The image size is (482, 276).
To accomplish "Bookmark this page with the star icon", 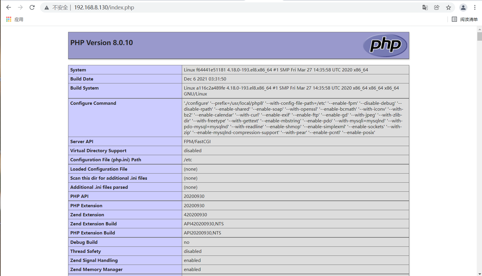I will (x=448, y=8).
